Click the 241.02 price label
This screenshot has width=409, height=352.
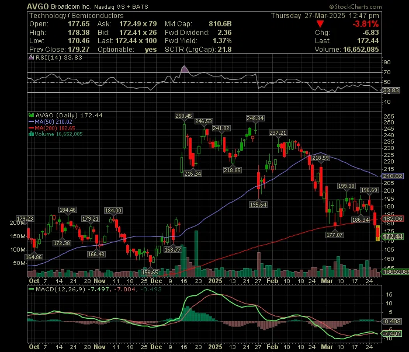[221, 128]
